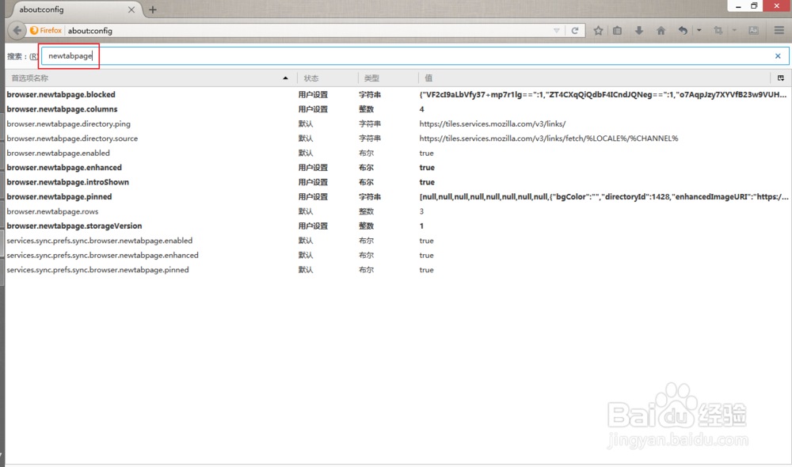Open the address bar history dropdown arrow
This screenshot has width=792, height=467.
[556, 30]
